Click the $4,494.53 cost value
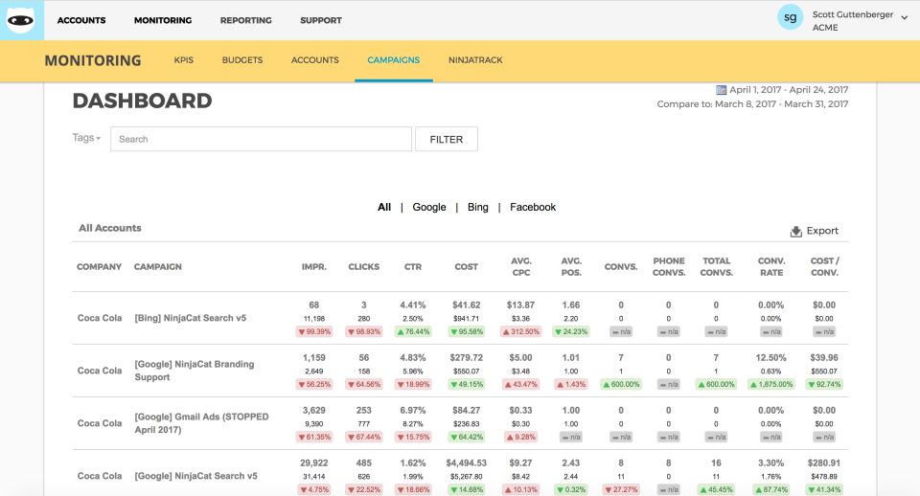 point(467,463)
